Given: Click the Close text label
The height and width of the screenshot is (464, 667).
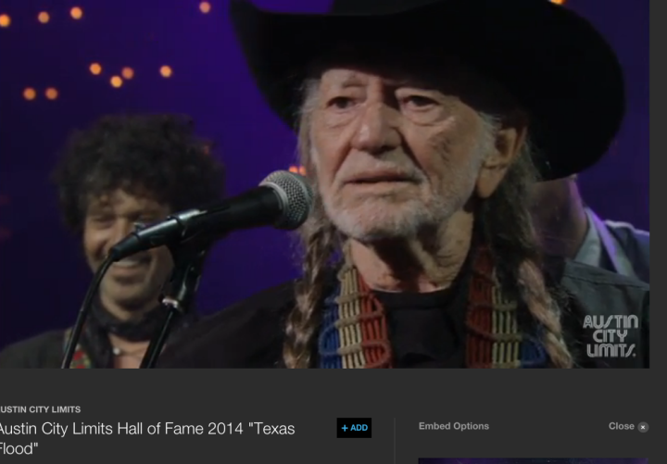Looking at the screenshot, I should click(621, 426).
